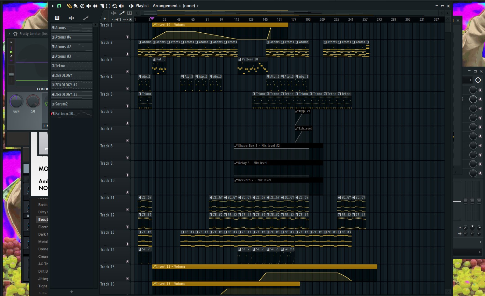
Task: Choose the Select marquee tool
Action: click(108, 6)
